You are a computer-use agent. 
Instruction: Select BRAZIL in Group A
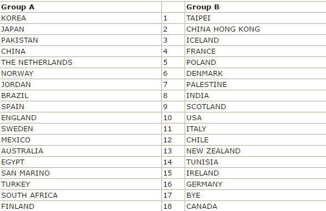81,95
